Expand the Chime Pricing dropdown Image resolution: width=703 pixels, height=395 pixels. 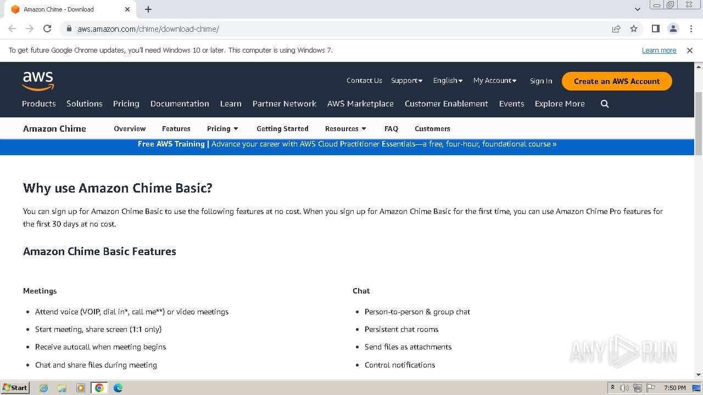(x=223, y=129)
